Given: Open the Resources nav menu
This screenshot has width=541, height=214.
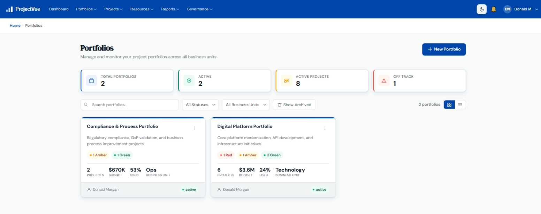Looking at the screenshot, I should (142, 9).
